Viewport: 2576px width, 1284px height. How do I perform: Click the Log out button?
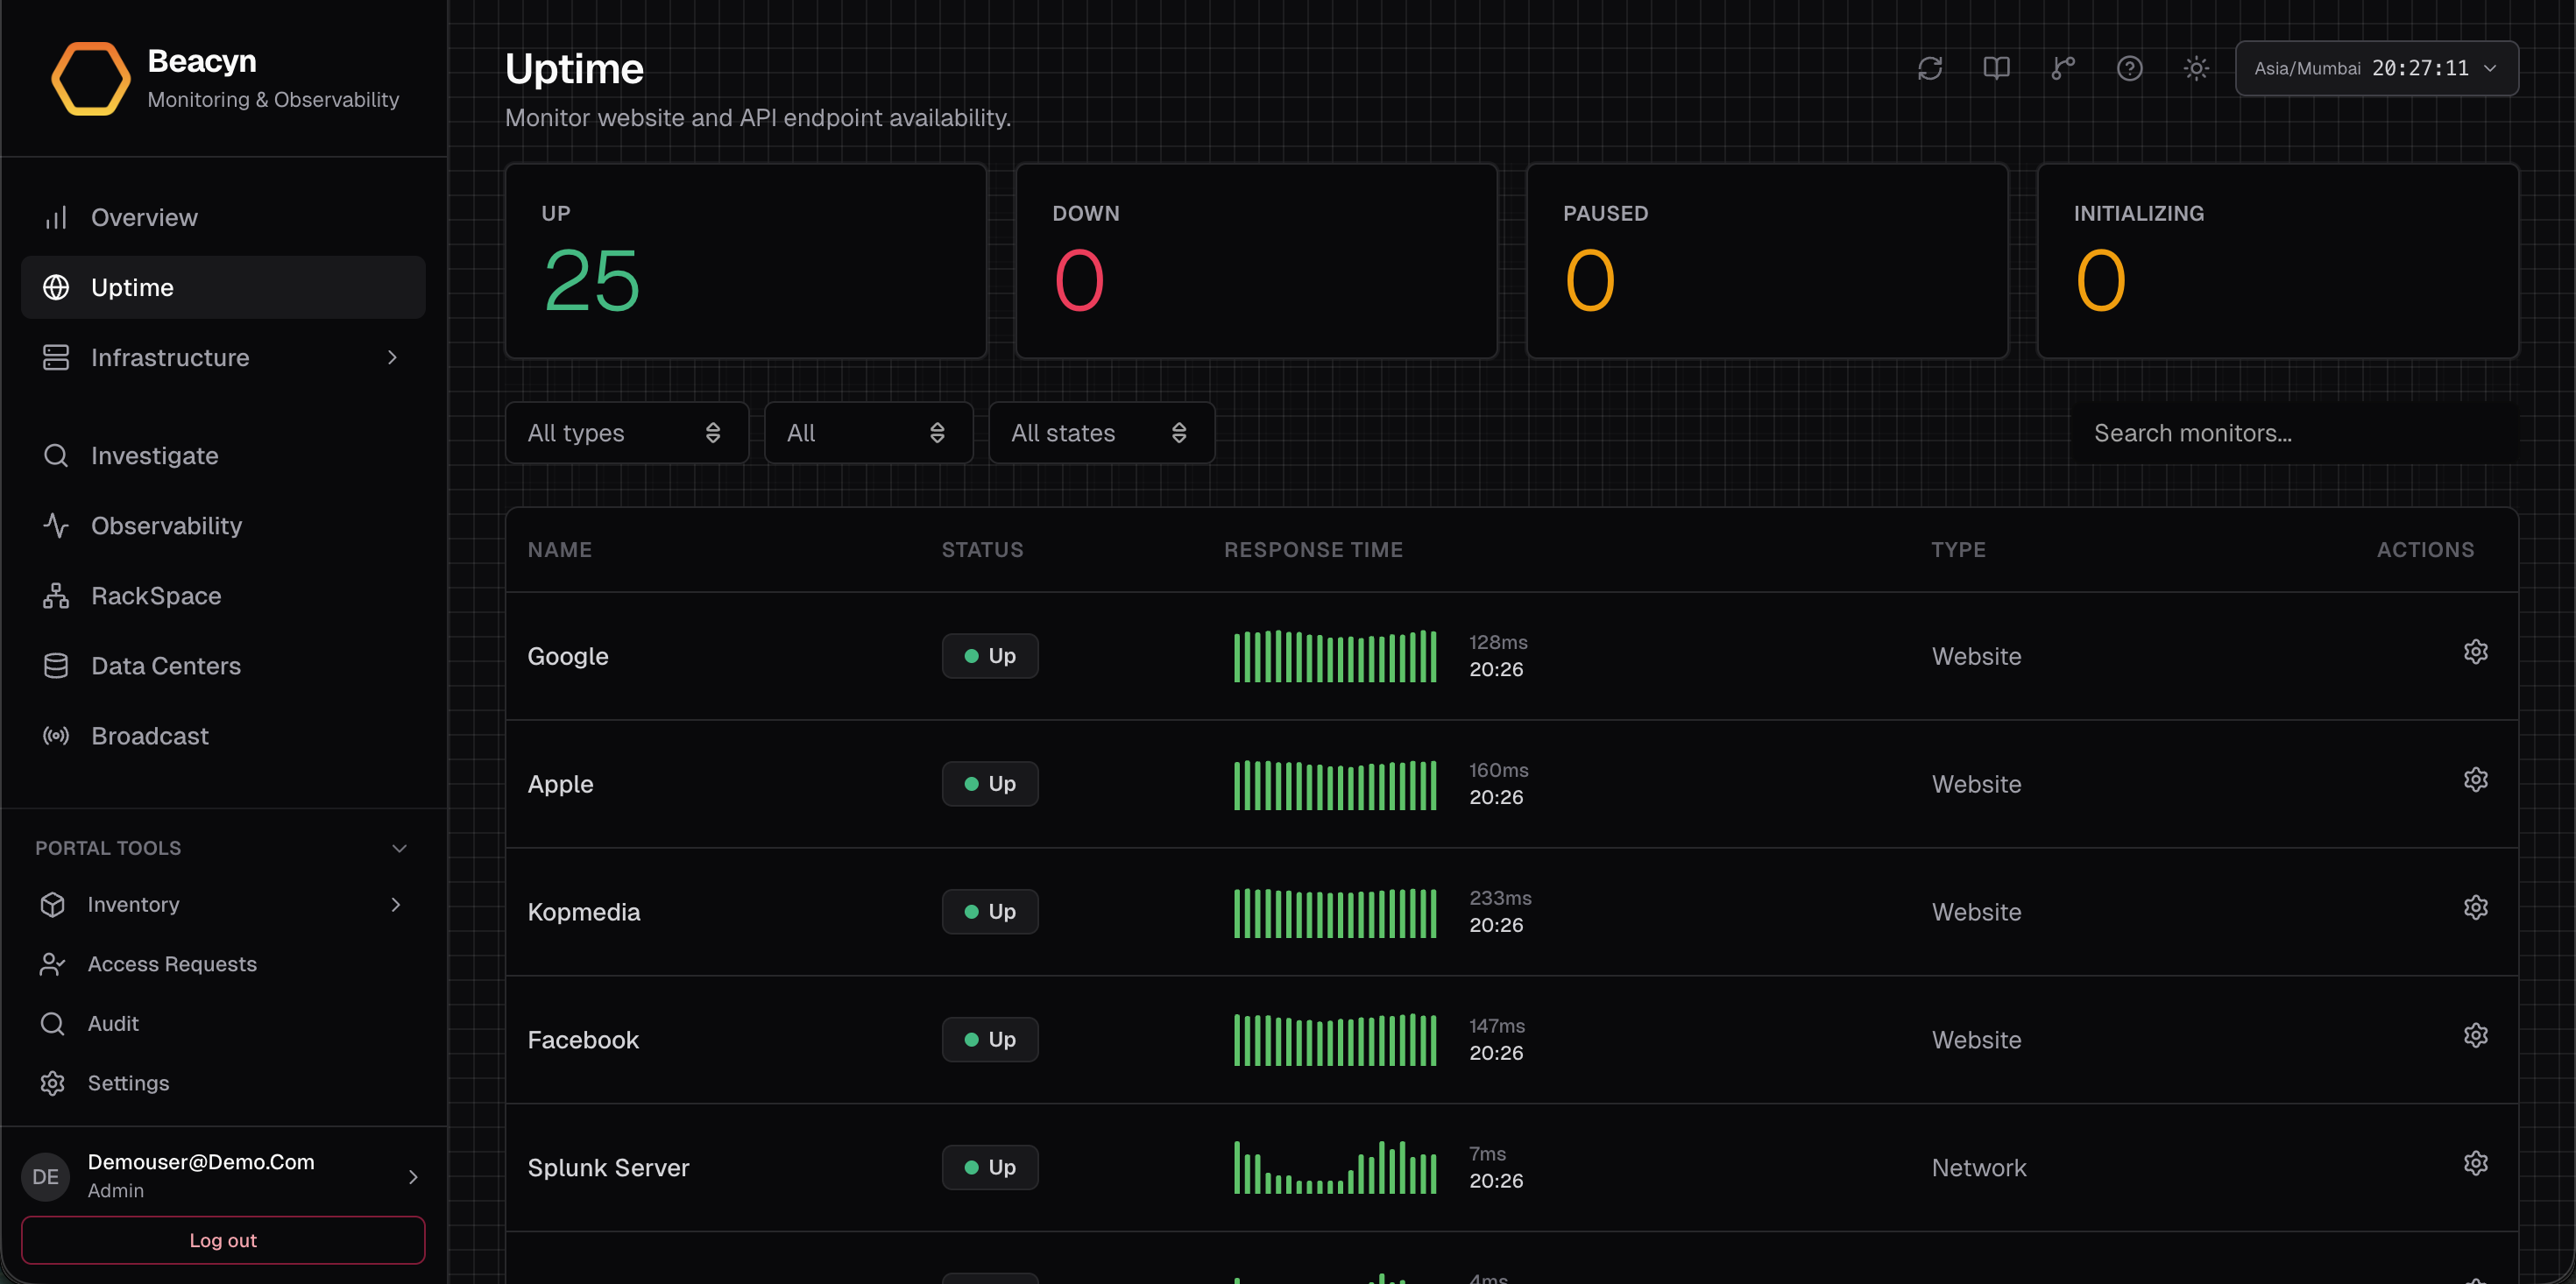[223, 1240]
